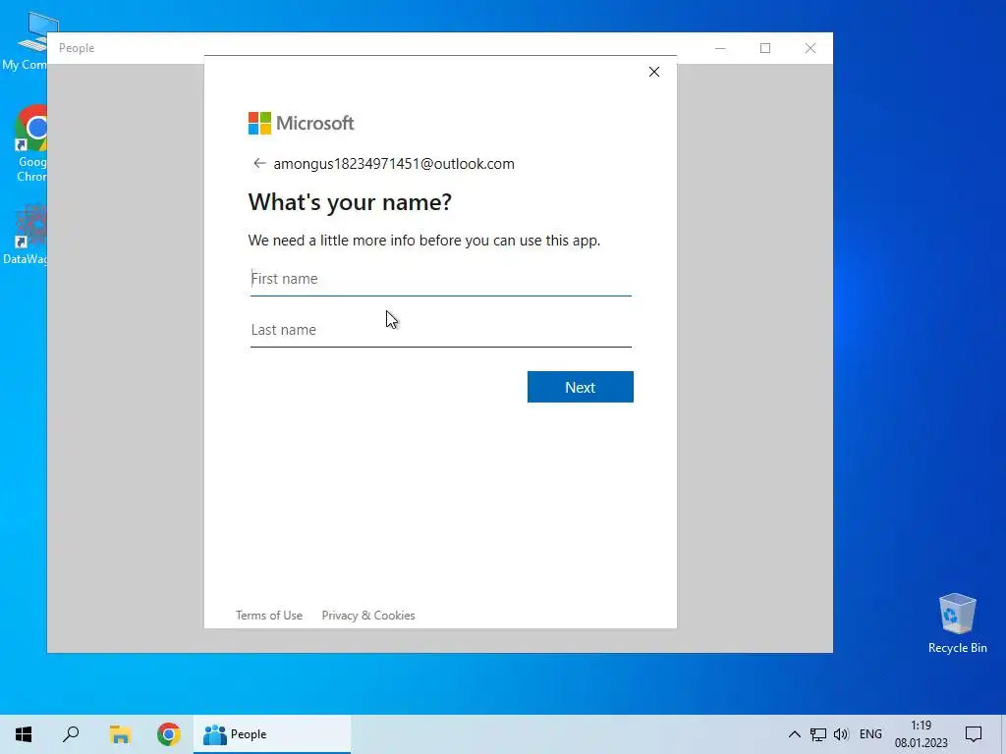Viewport: 1006px width, 754px height.
Task: Open the Privacy & Cookies link
Action: point(368,616)
